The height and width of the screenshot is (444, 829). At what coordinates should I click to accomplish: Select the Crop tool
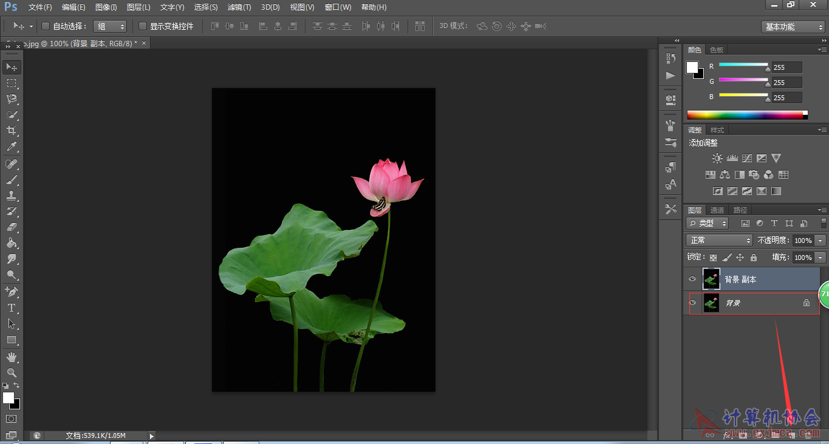[x=12, y=131]
